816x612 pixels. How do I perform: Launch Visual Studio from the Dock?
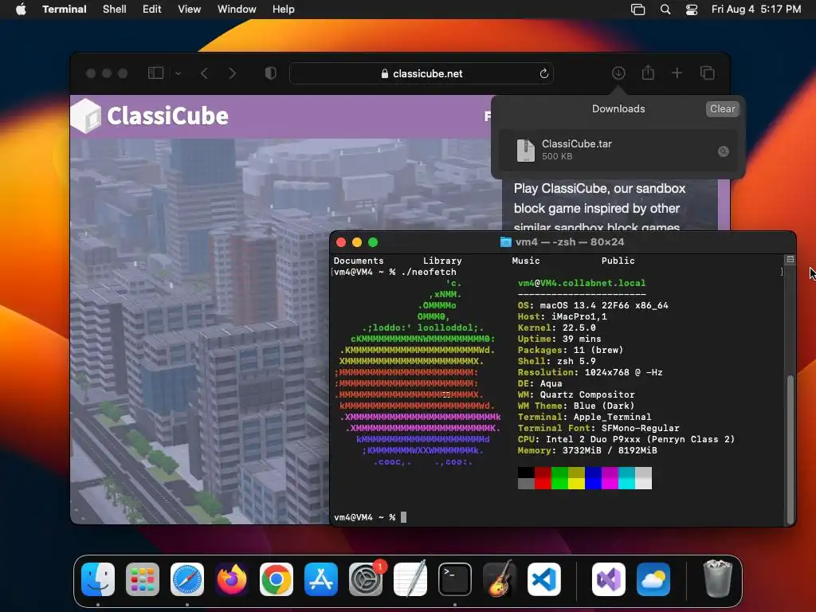click(608, 579)
